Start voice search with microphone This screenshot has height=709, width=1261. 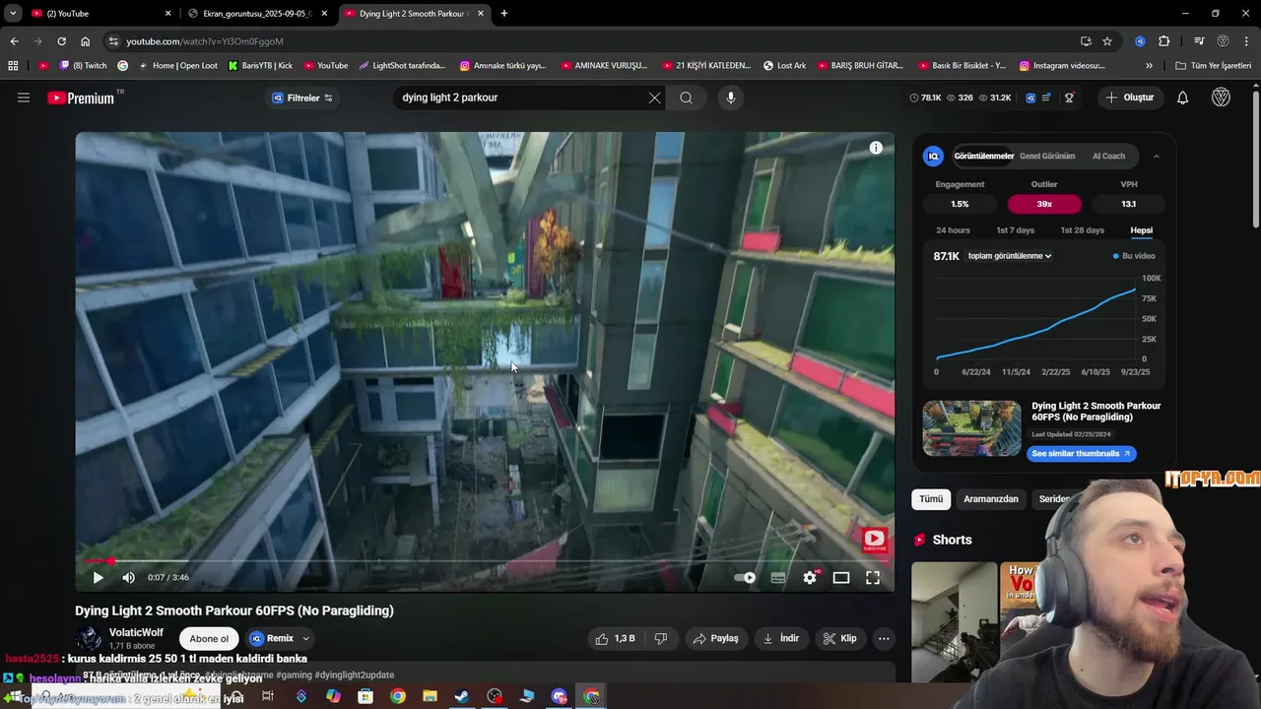coord(730,97)
